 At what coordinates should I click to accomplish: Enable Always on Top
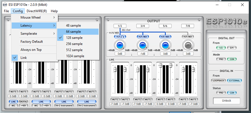[34, 50]
